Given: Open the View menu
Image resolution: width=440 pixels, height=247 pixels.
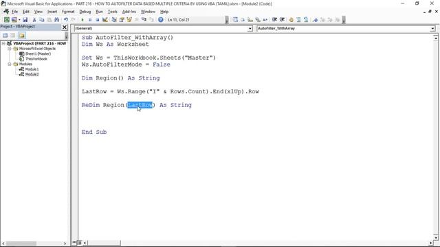Looking at the screenshot, I should tap(38, 12).
